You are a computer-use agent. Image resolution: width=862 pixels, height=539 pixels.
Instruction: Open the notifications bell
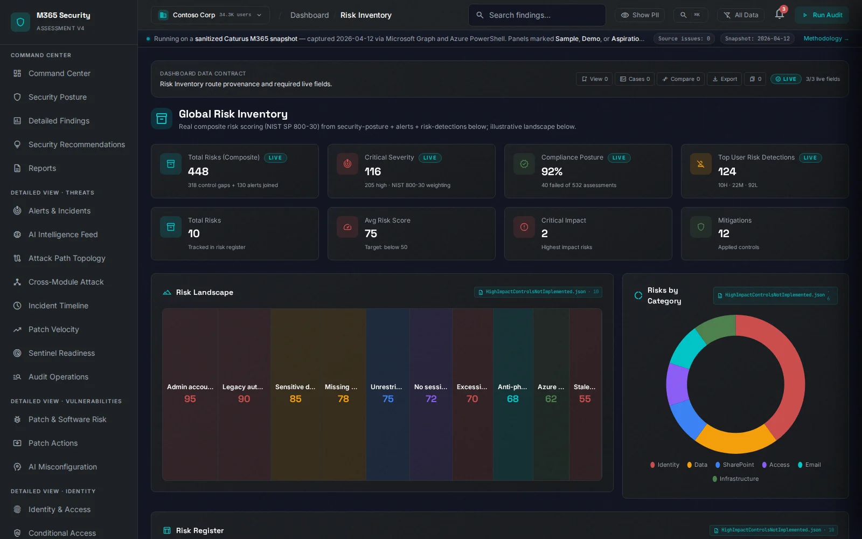coord(780,15)
